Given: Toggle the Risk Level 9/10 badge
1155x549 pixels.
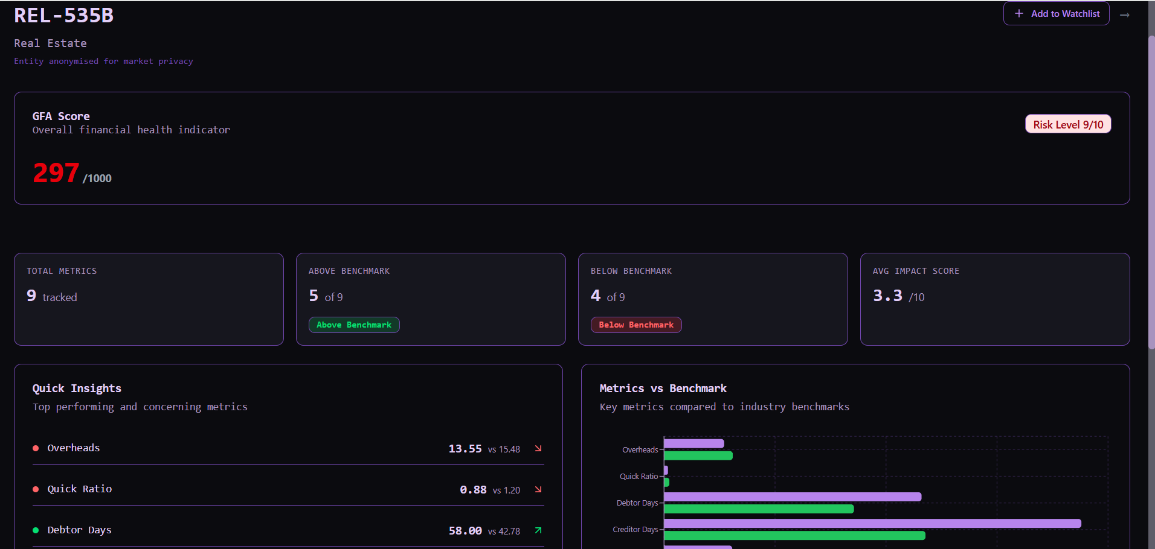Looking at the screenshot, I should pos(1067,124).
